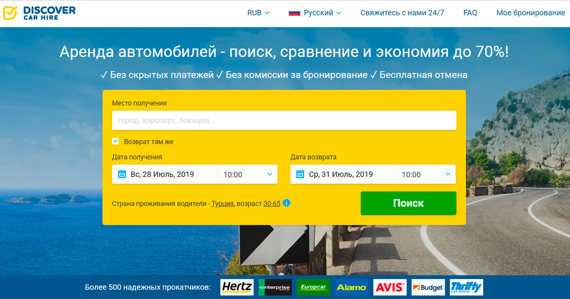Select the Hertz logo
Screen dimensions: 570x299
point(237,287)
